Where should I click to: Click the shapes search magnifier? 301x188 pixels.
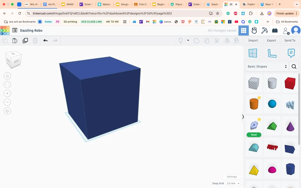click(294, 66)
